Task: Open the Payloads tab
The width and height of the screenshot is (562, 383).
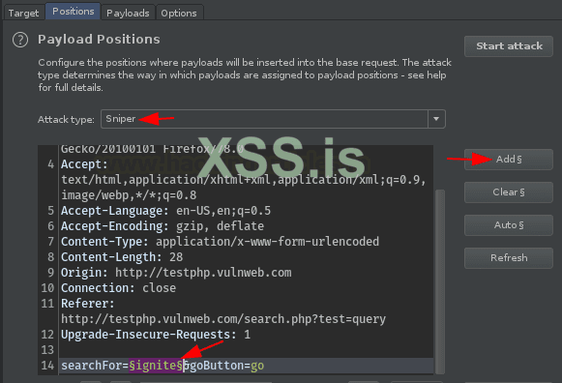Action: tap(128, 13)
